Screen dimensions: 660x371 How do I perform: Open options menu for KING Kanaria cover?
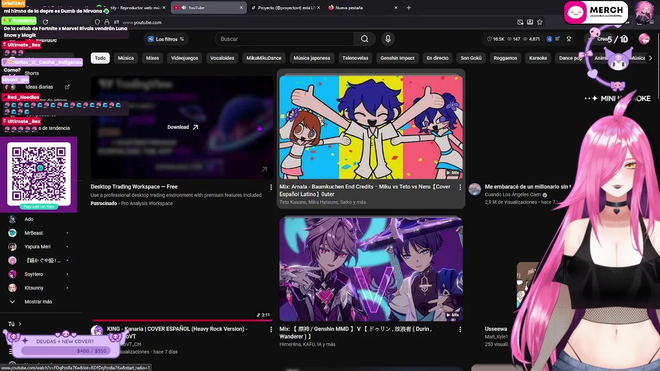point(271,329)
